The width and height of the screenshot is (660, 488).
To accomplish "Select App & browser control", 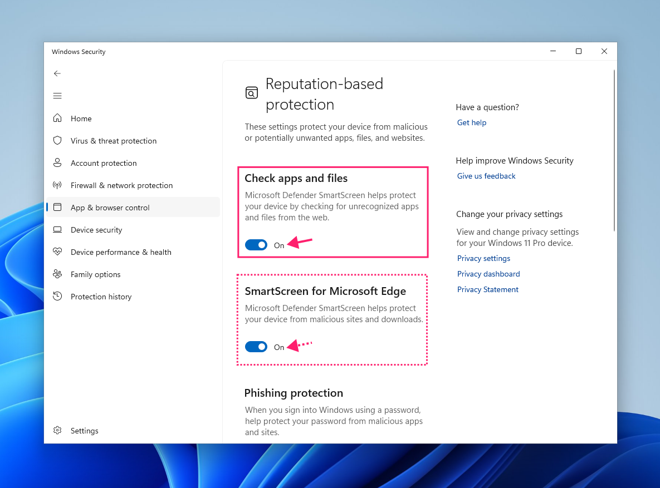I will pyautogui.click(x=133, y=208).
